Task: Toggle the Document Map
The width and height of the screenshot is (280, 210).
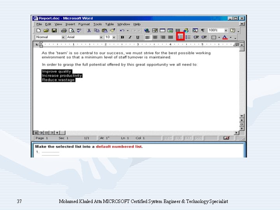Action: pos(195,31)
